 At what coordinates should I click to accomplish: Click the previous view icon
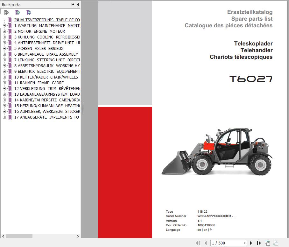[267, 243]
